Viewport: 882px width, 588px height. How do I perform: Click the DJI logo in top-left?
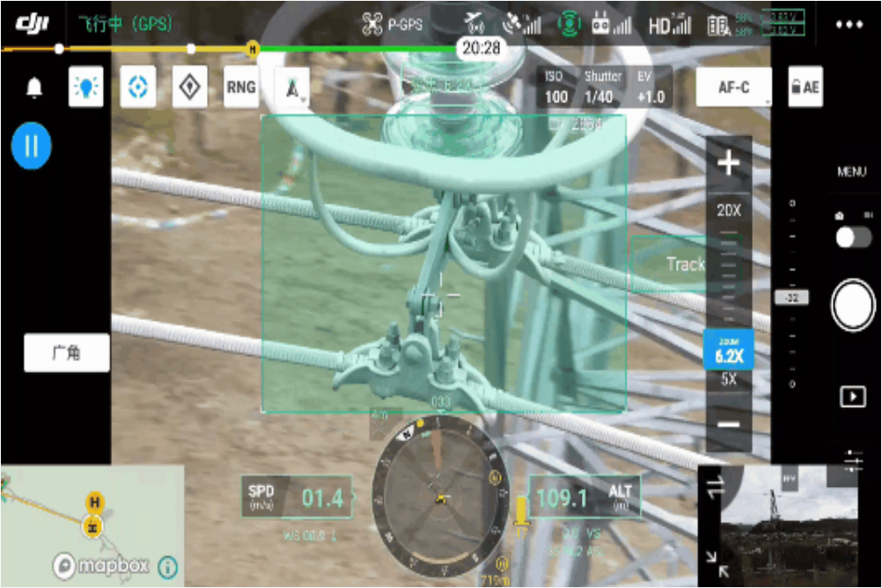click(33, 24)
